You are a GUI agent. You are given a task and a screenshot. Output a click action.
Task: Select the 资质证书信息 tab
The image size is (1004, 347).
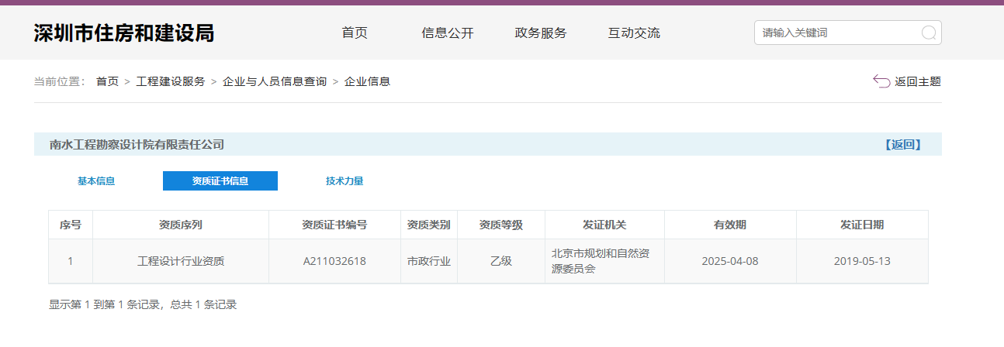[220, 181]
